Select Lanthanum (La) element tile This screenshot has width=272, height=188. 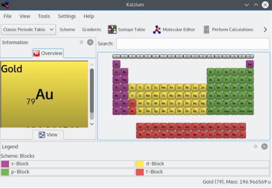pyautogui.click(x=132, y=103)
